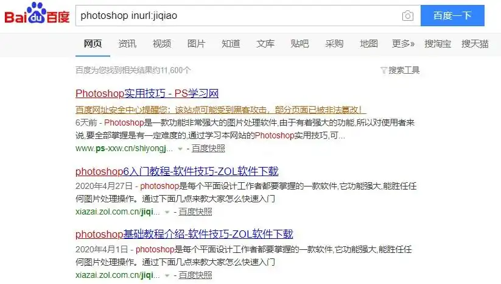Open the 文库 tab

(265, 44)
